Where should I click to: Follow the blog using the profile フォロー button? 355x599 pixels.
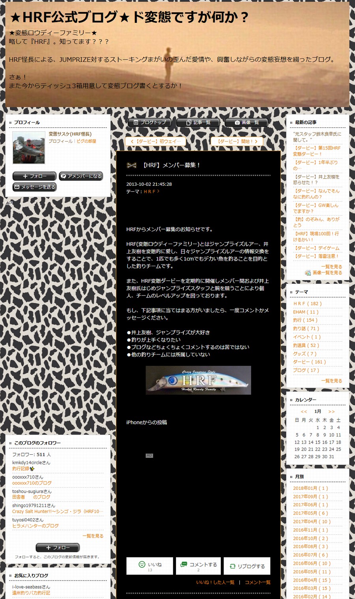(x=34, y=176)
